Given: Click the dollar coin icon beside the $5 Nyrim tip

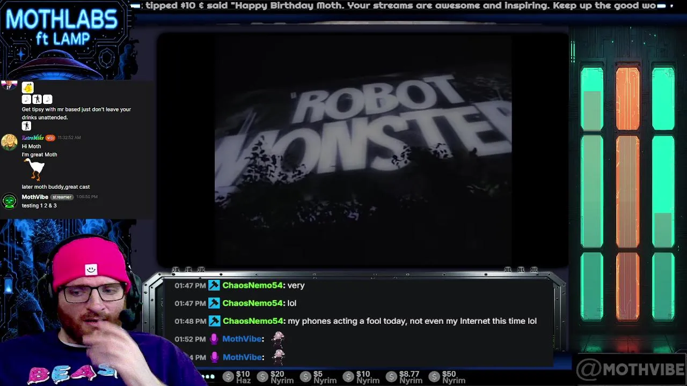Looking at the screenshot, I should (305, 377).
